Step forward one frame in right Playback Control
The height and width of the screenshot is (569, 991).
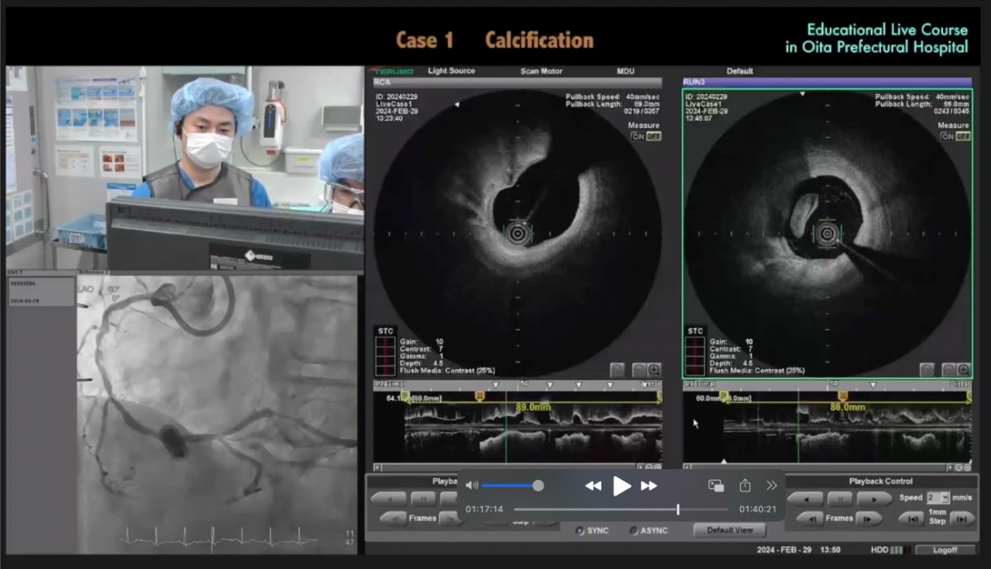tap(869, 519)
